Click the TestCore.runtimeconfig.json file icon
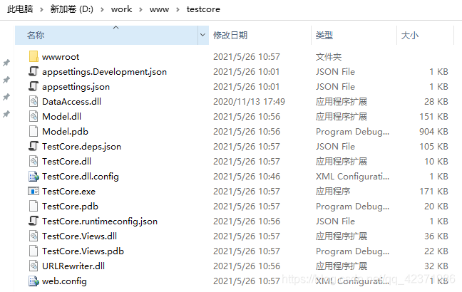Viewport: 462px width, 292px height. point(34,221)
